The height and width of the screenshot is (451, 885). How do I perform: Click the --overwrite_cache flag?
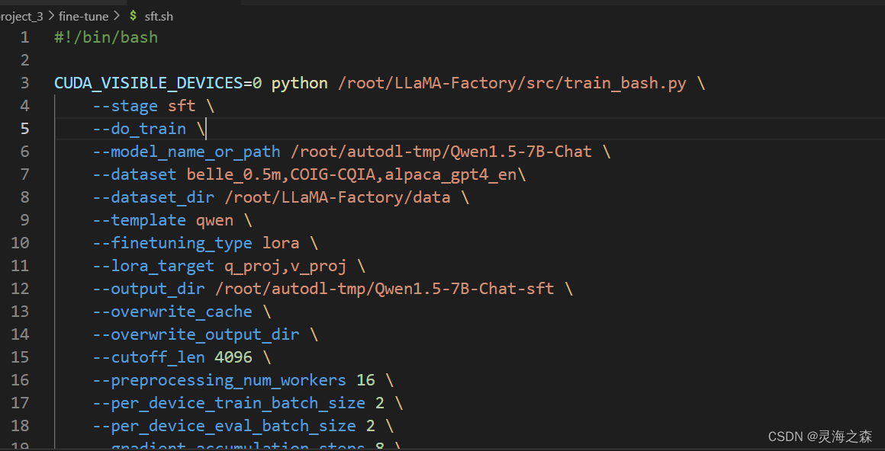(172, 312)
